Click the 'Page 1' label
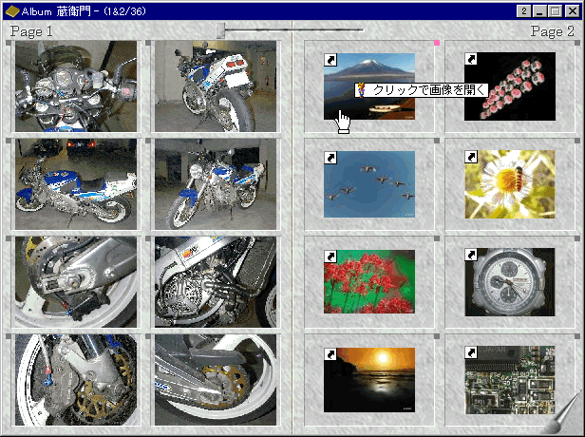The height and width of the screenshot is (437, 585). pos(31,31)
